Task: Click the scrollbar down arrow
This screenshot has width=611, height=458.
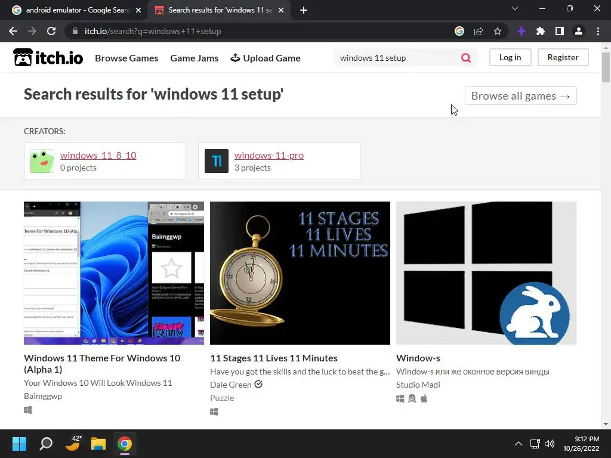Action: (606, 424)
